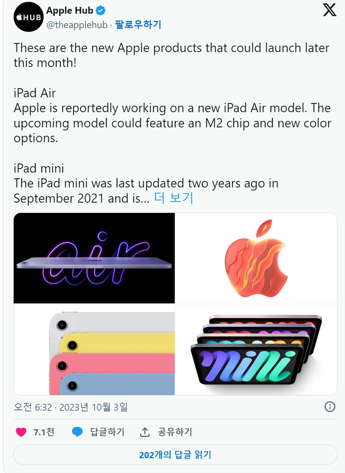This screenshot has height=473, width=345.
Task: Open the neon iPad Air image
Action: pos(94,258)
